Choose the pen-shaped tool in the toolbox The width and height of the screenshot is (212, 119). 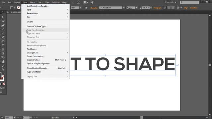(3, 25)
